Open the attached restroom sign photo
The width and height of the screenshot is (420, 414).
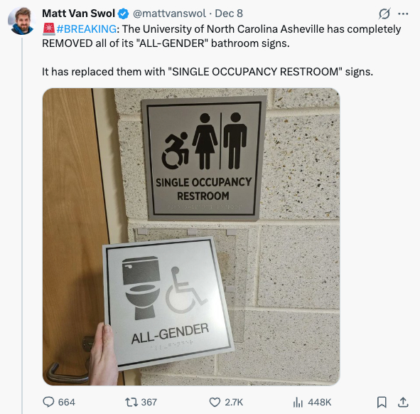pyautogui.click(x=191, y=237)
